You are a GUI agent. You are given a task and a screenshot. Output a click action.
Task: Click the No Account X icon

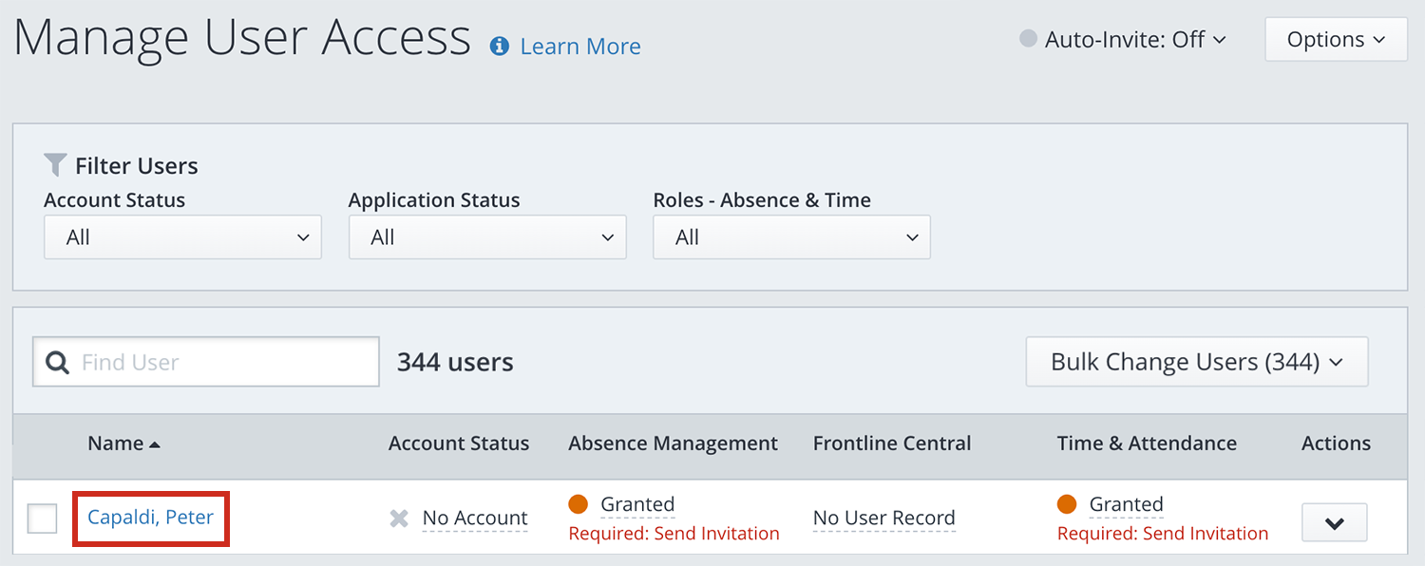coord(400,519)
